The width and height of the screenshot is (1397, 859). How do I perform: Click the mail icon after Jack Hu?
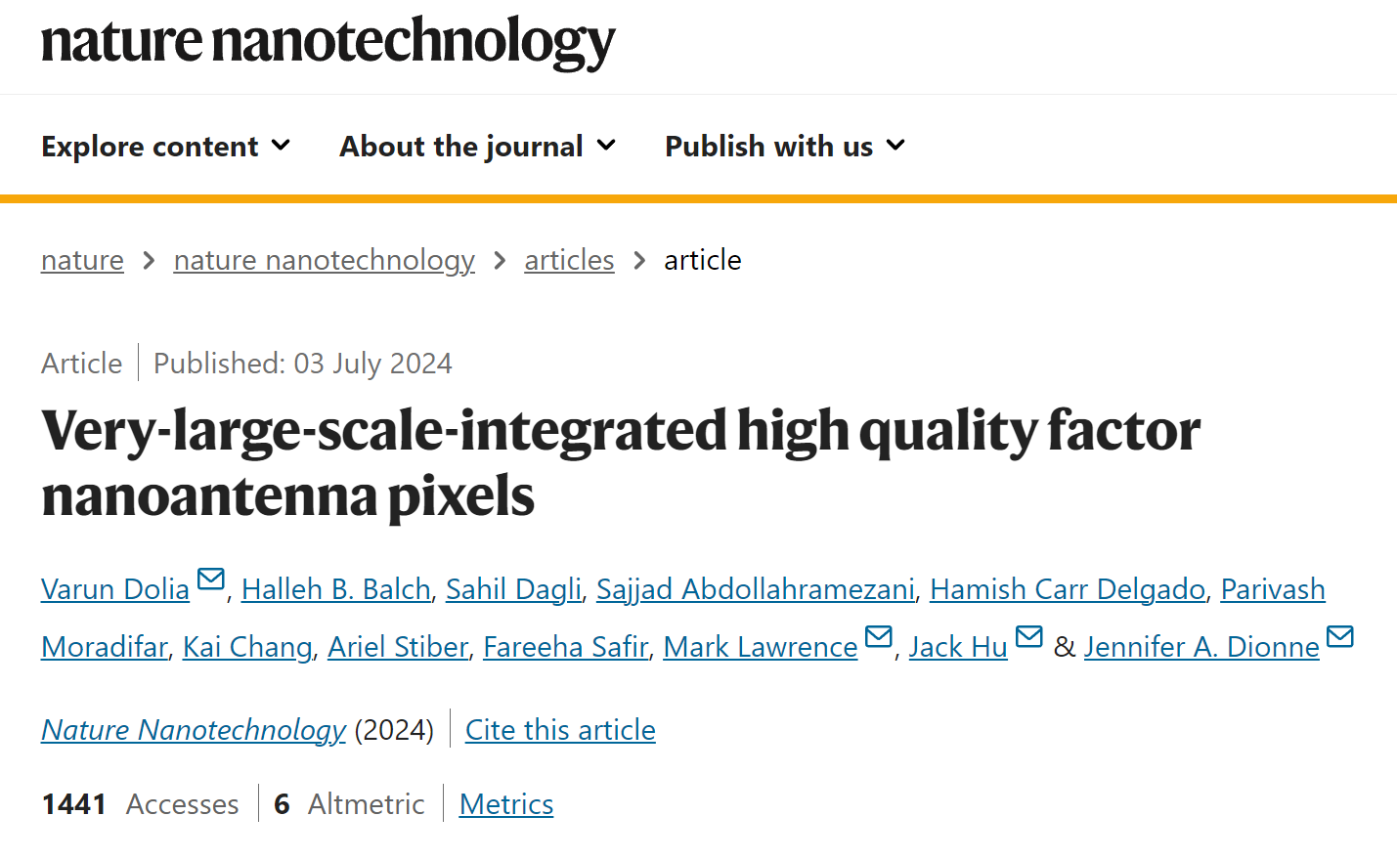pyautogui.click(x=1029, y=637)
